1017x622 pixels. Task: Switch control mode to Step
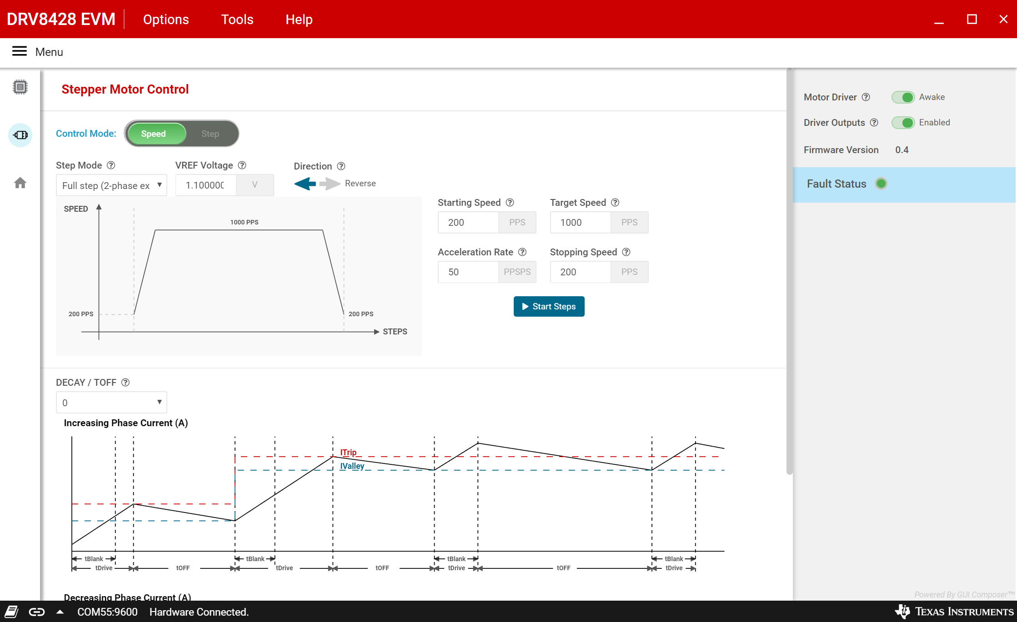[x=210, y=134]
